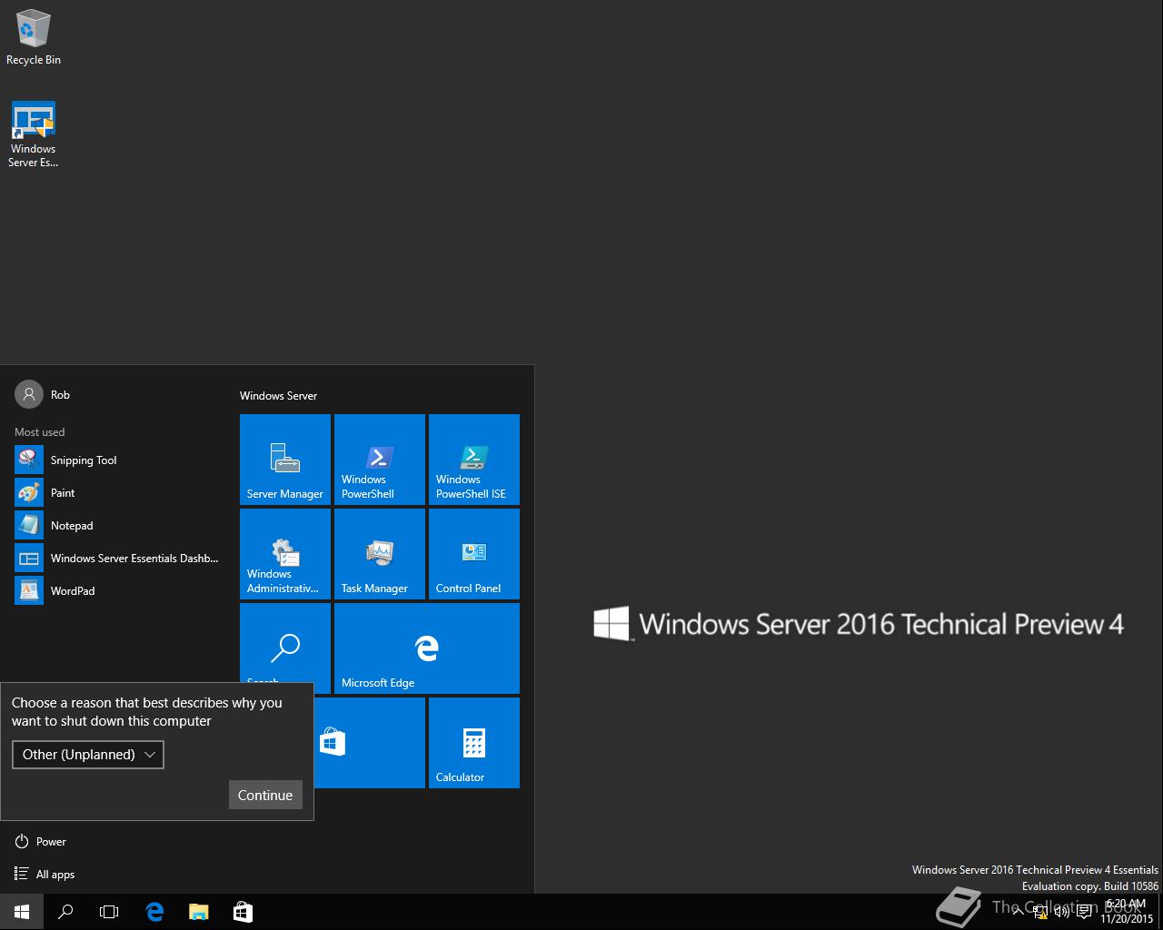Select the Windows Server Essentials desktop shortcut

click(34, 134)
